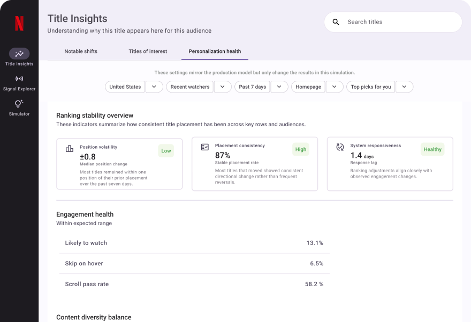This screenshot has width=471, height=322.
Task: Open Top picks for you dropdown
Action: point(404,87)
